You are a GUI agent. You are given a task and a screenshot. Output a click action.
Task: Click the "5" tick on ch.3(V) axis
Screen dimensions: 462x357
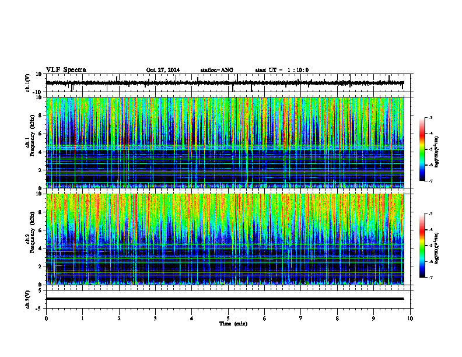pyautogui.click(x=40, y=290)
